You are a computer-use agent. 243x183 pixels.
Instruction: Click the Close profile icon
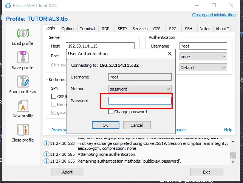click(x=23, y=130)
